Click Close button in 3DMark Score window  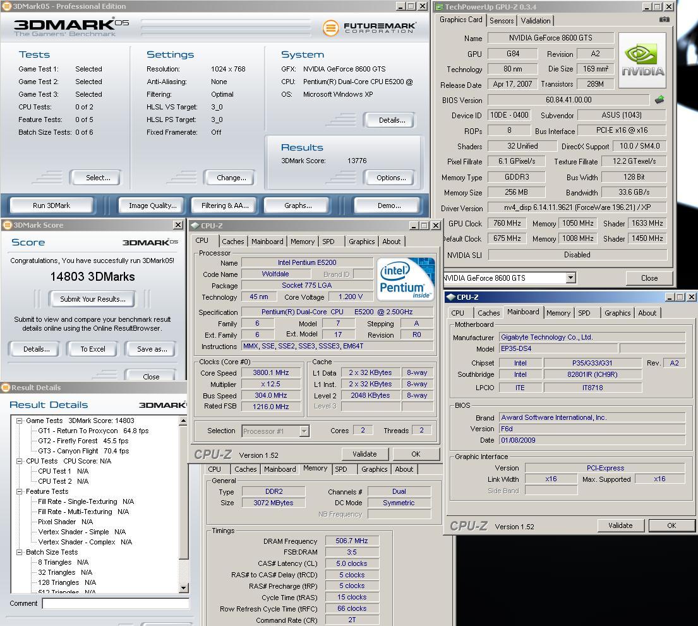coord(151,376)
